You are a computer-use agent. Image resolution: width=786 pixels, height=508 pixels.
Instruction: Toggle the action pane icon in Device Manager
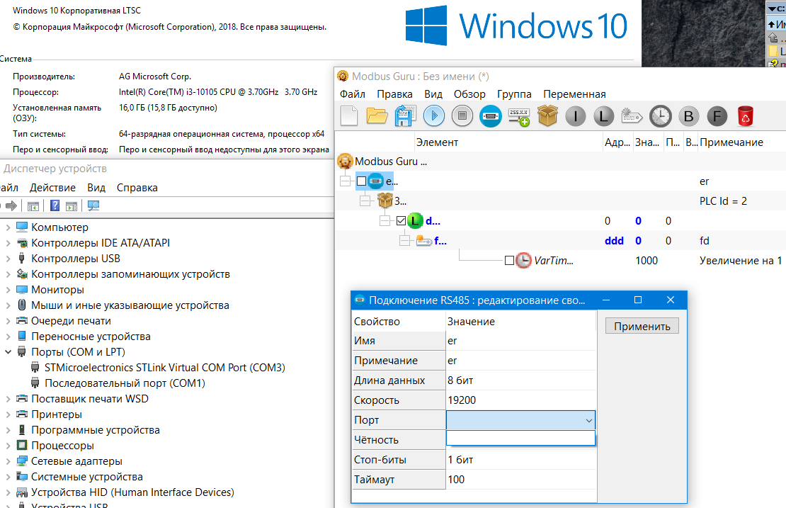72,205
